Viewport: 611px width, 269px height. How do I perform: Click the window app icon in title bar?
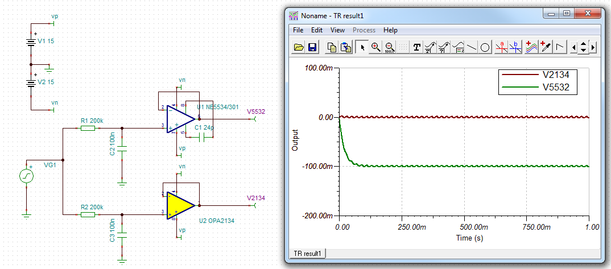pyautogui.click(x=294, y=16)
